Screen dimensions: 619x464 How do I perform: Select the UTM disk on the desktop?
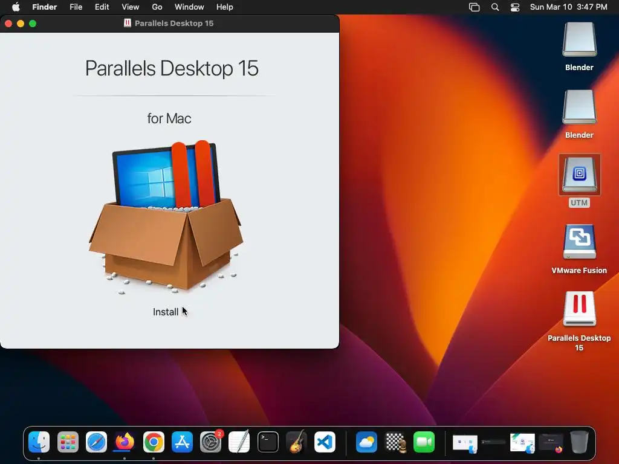[x=579, y=175]
